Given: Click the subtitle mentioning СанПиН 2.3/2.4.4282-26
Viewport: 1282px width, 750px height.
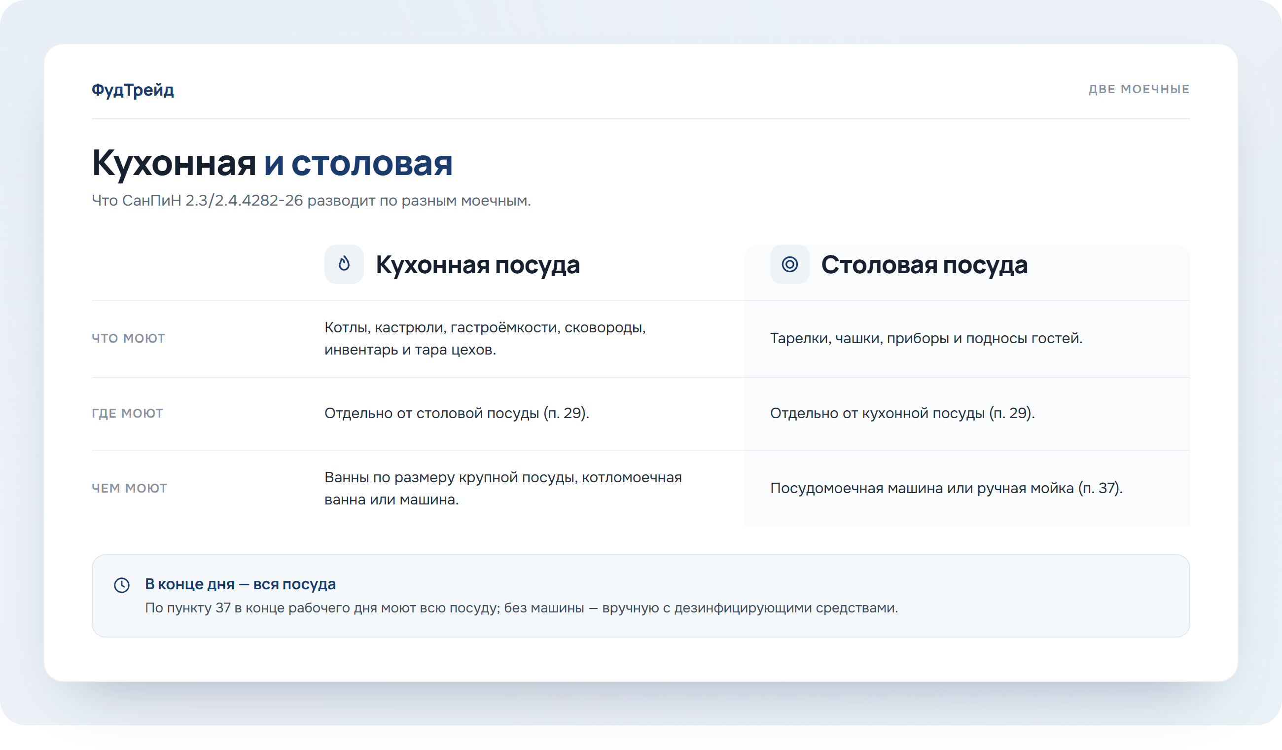Looking at the screenshot, I should click(311, 201).
